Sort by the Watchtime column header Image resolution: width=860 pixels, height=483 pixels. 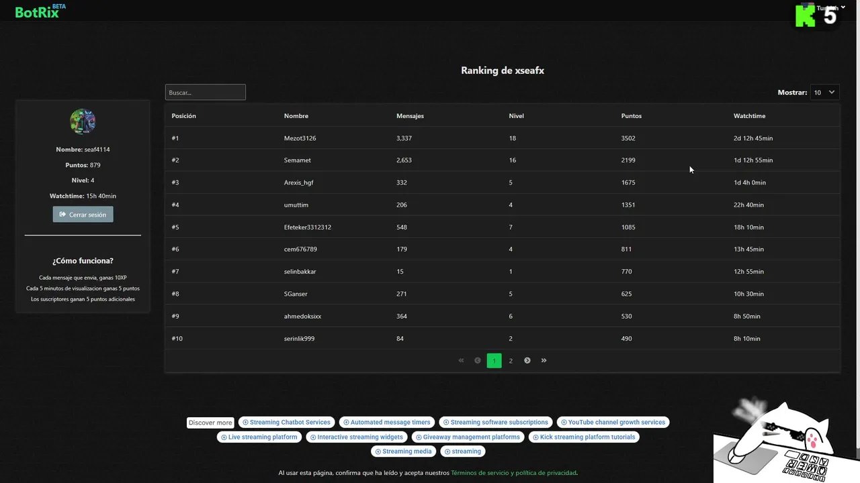coord(749,116)
